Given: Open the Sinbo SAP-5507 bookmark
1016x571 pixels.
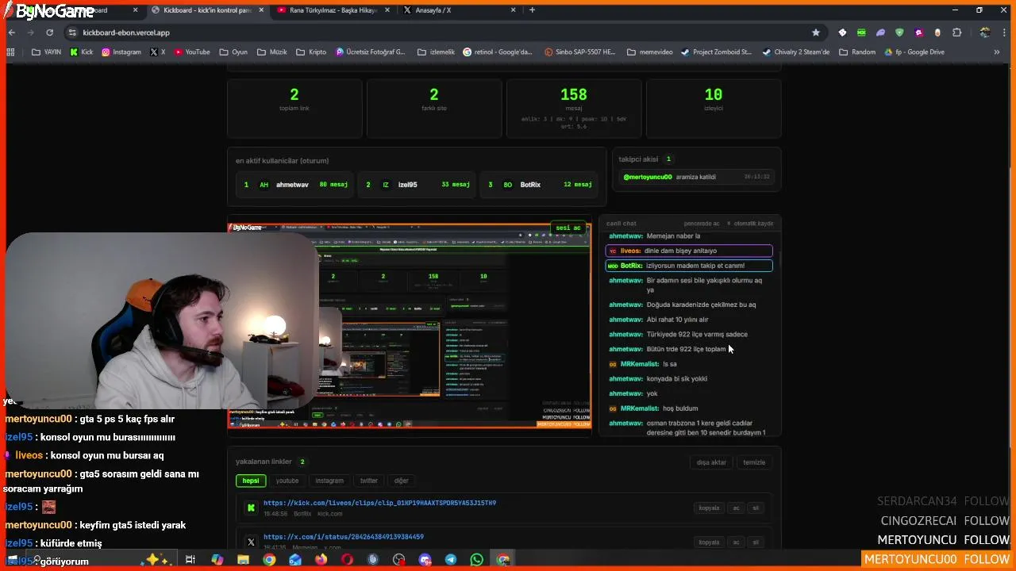Looking at the screenshot, I should click(579, 52).
